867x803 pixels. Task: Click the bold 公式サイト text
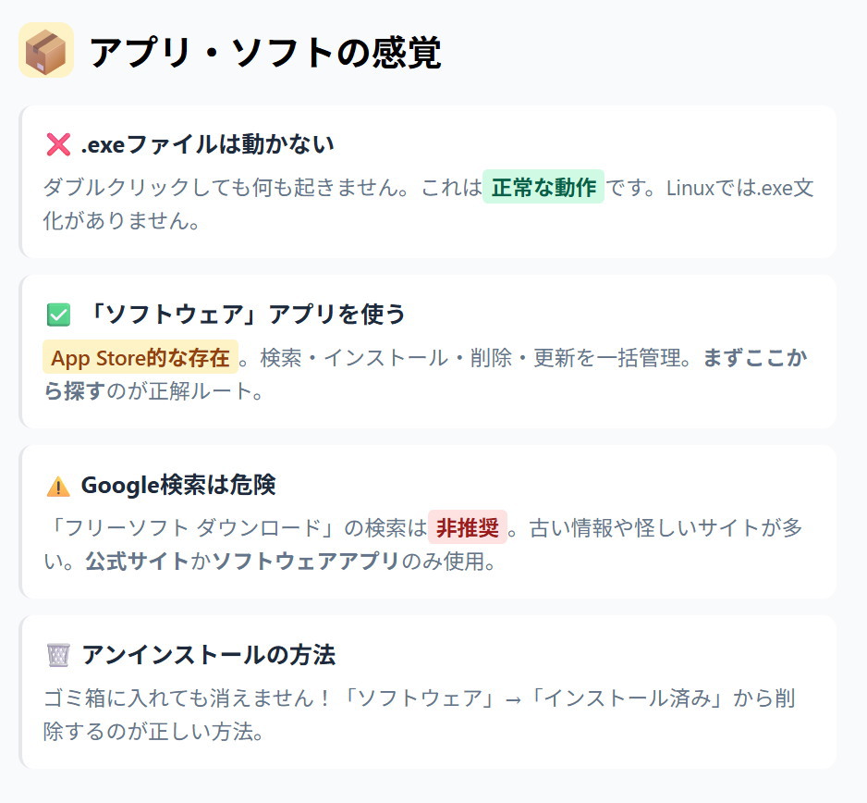tap(137, 562)
